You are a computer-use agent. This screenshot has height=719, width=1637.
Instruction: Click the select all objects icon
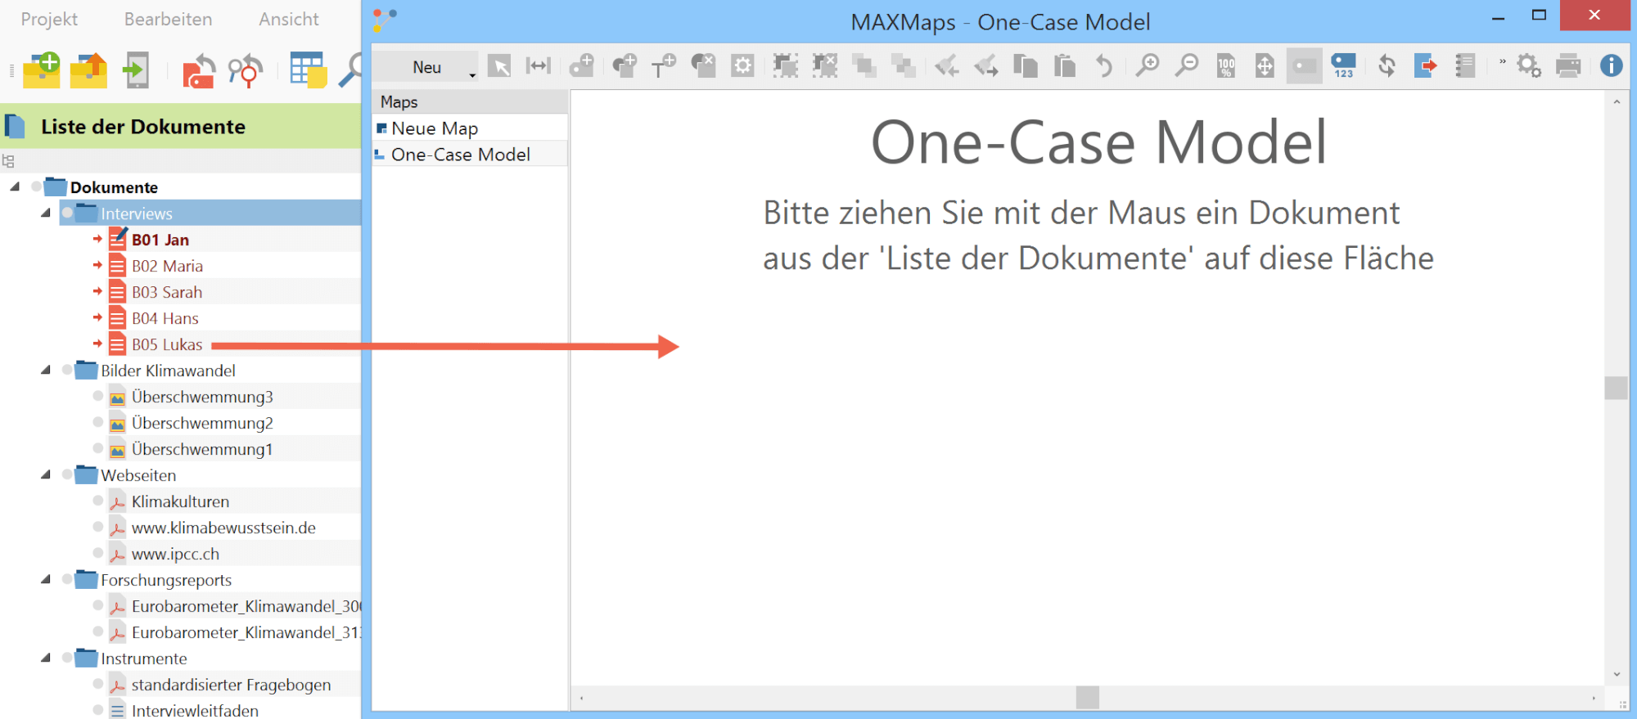click(x=786, y=65)
